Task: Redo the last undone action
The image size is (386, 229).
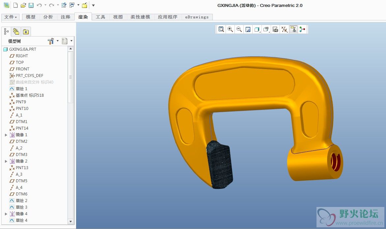Action: (51, 5)
